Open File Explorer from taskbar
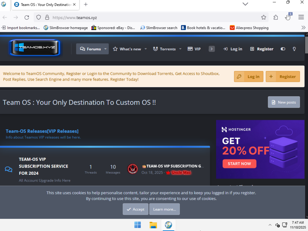 pyautogui.click(x=153, y=225)
